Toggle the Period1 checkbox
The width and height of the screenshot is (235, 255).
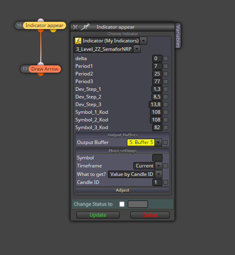[166, 66]
